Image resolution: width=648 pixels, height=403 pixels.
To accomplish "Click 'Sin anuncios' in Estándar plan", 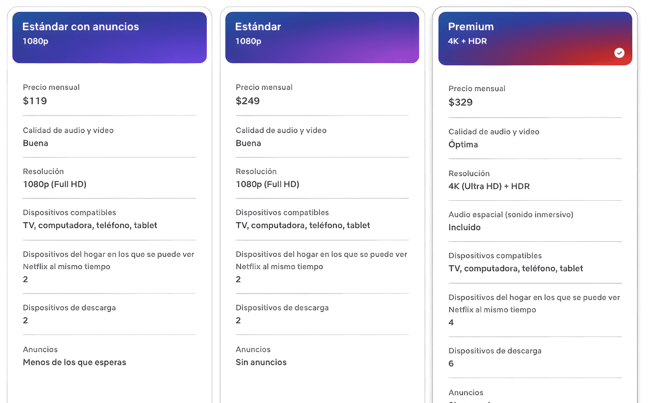I will [x=261, y=363].
